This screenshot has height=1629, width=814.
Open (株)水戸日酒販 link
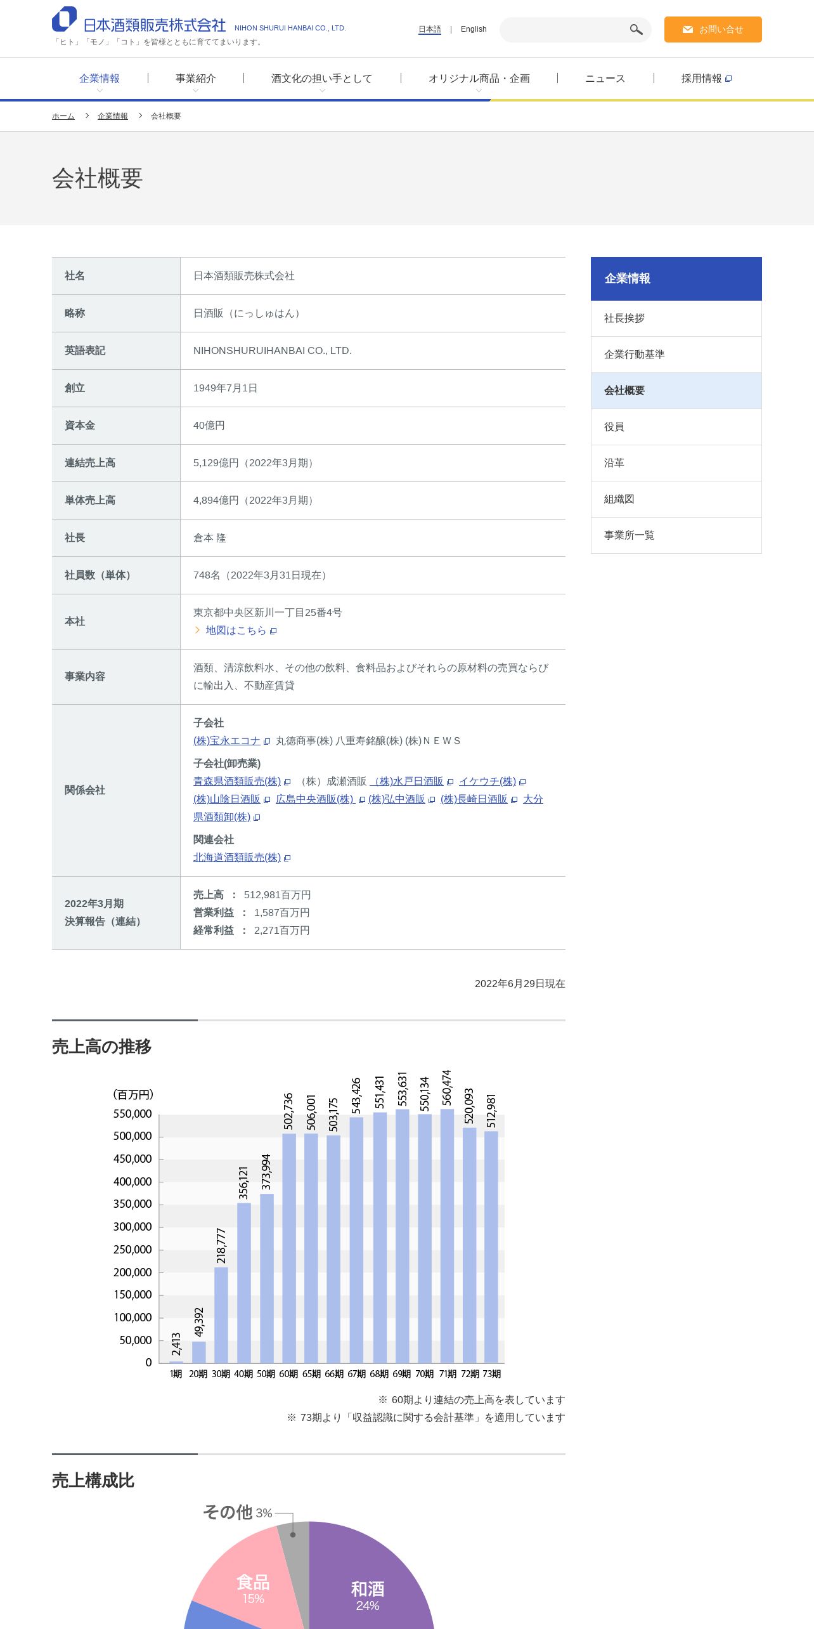[408, 782]
